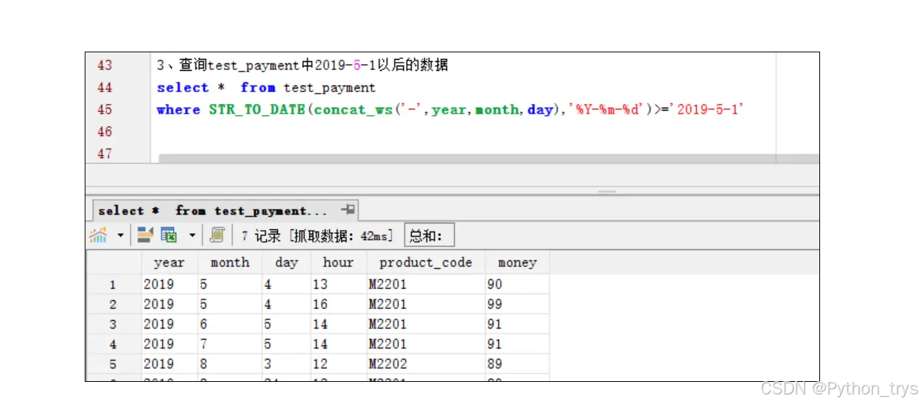Select result row number 5
Screen dimensions: 921x404
tap(113, 364)
